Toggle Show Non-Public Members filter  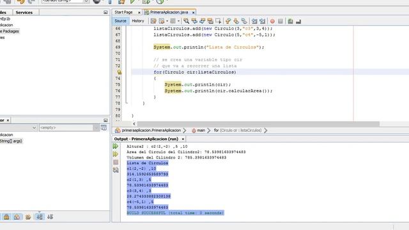(x=6, y=217)
